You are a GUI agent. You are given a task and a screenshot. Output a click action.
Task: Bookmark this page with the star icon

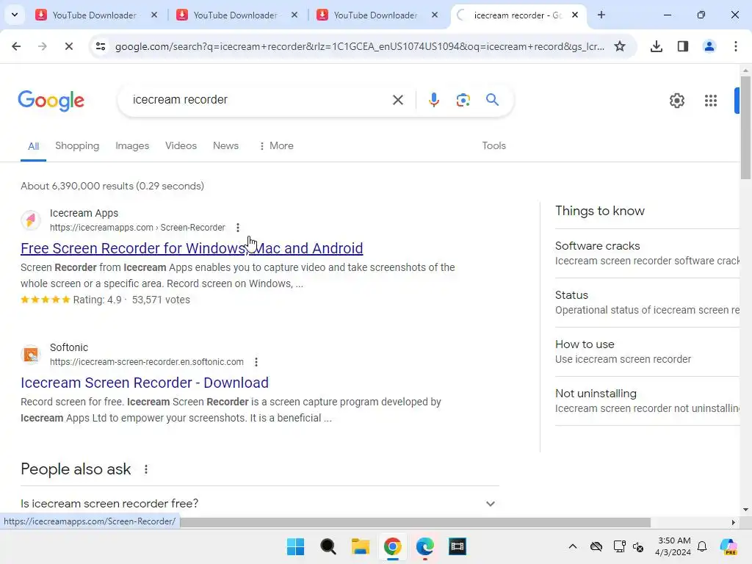tap(620, 46)
